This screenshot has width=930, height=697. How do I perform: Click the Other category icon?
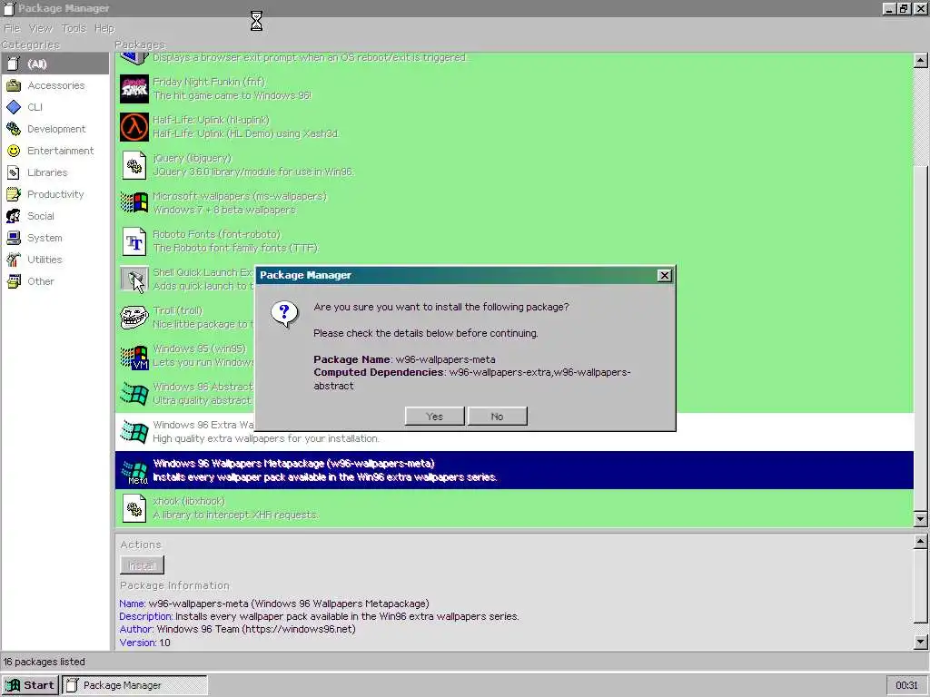pos(14,281)
